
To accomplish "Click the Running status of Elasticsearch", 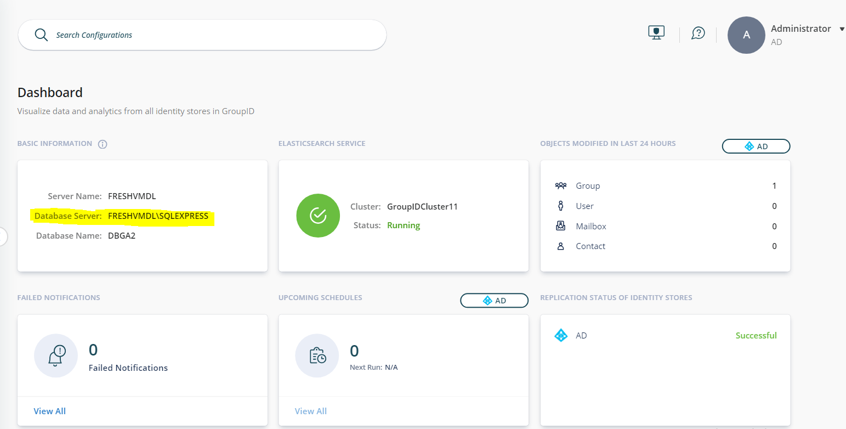I will click(x=403, y=225).
